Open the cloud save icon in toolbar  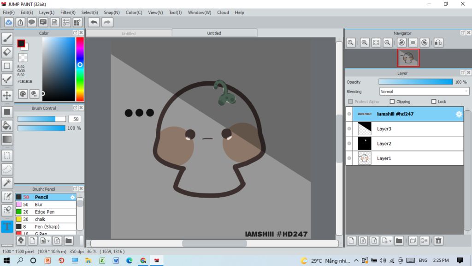(9, 22)
